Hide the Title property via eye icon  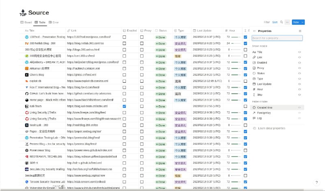(x=299, y=52)
